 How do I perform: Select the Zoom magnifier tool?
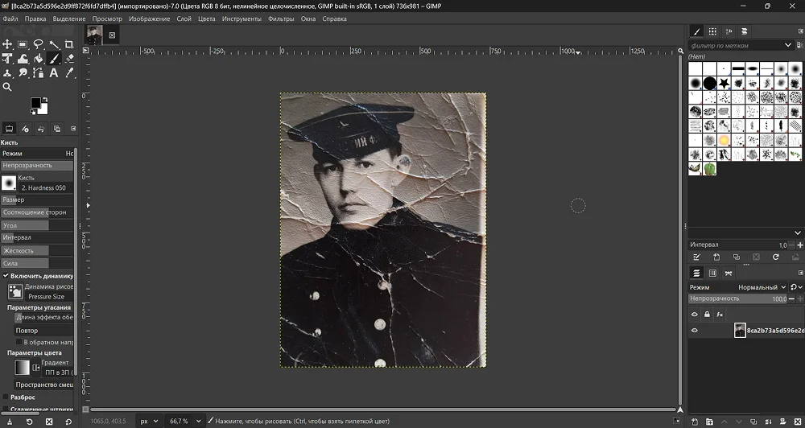[x=7, y=87]
